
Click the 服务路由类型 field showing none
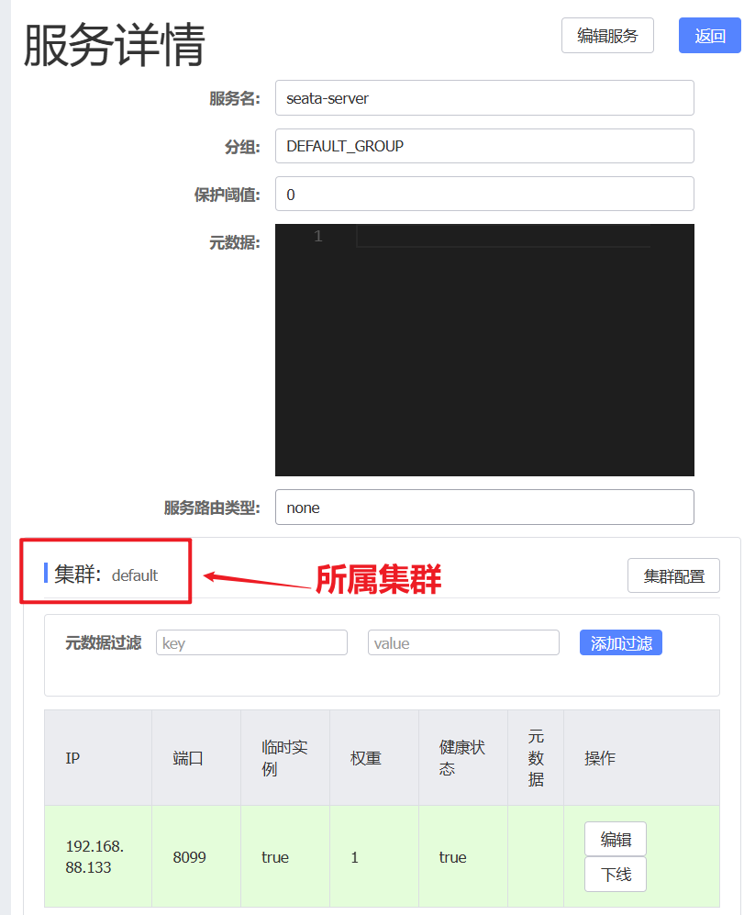pos(483,508)
